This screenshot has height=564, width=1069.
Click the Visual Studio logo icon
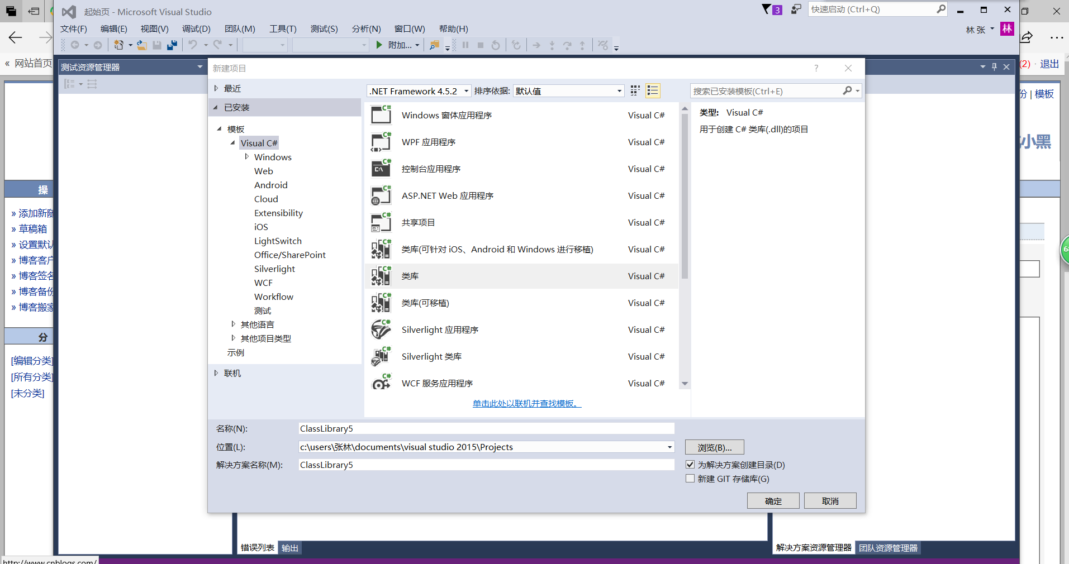69,12
